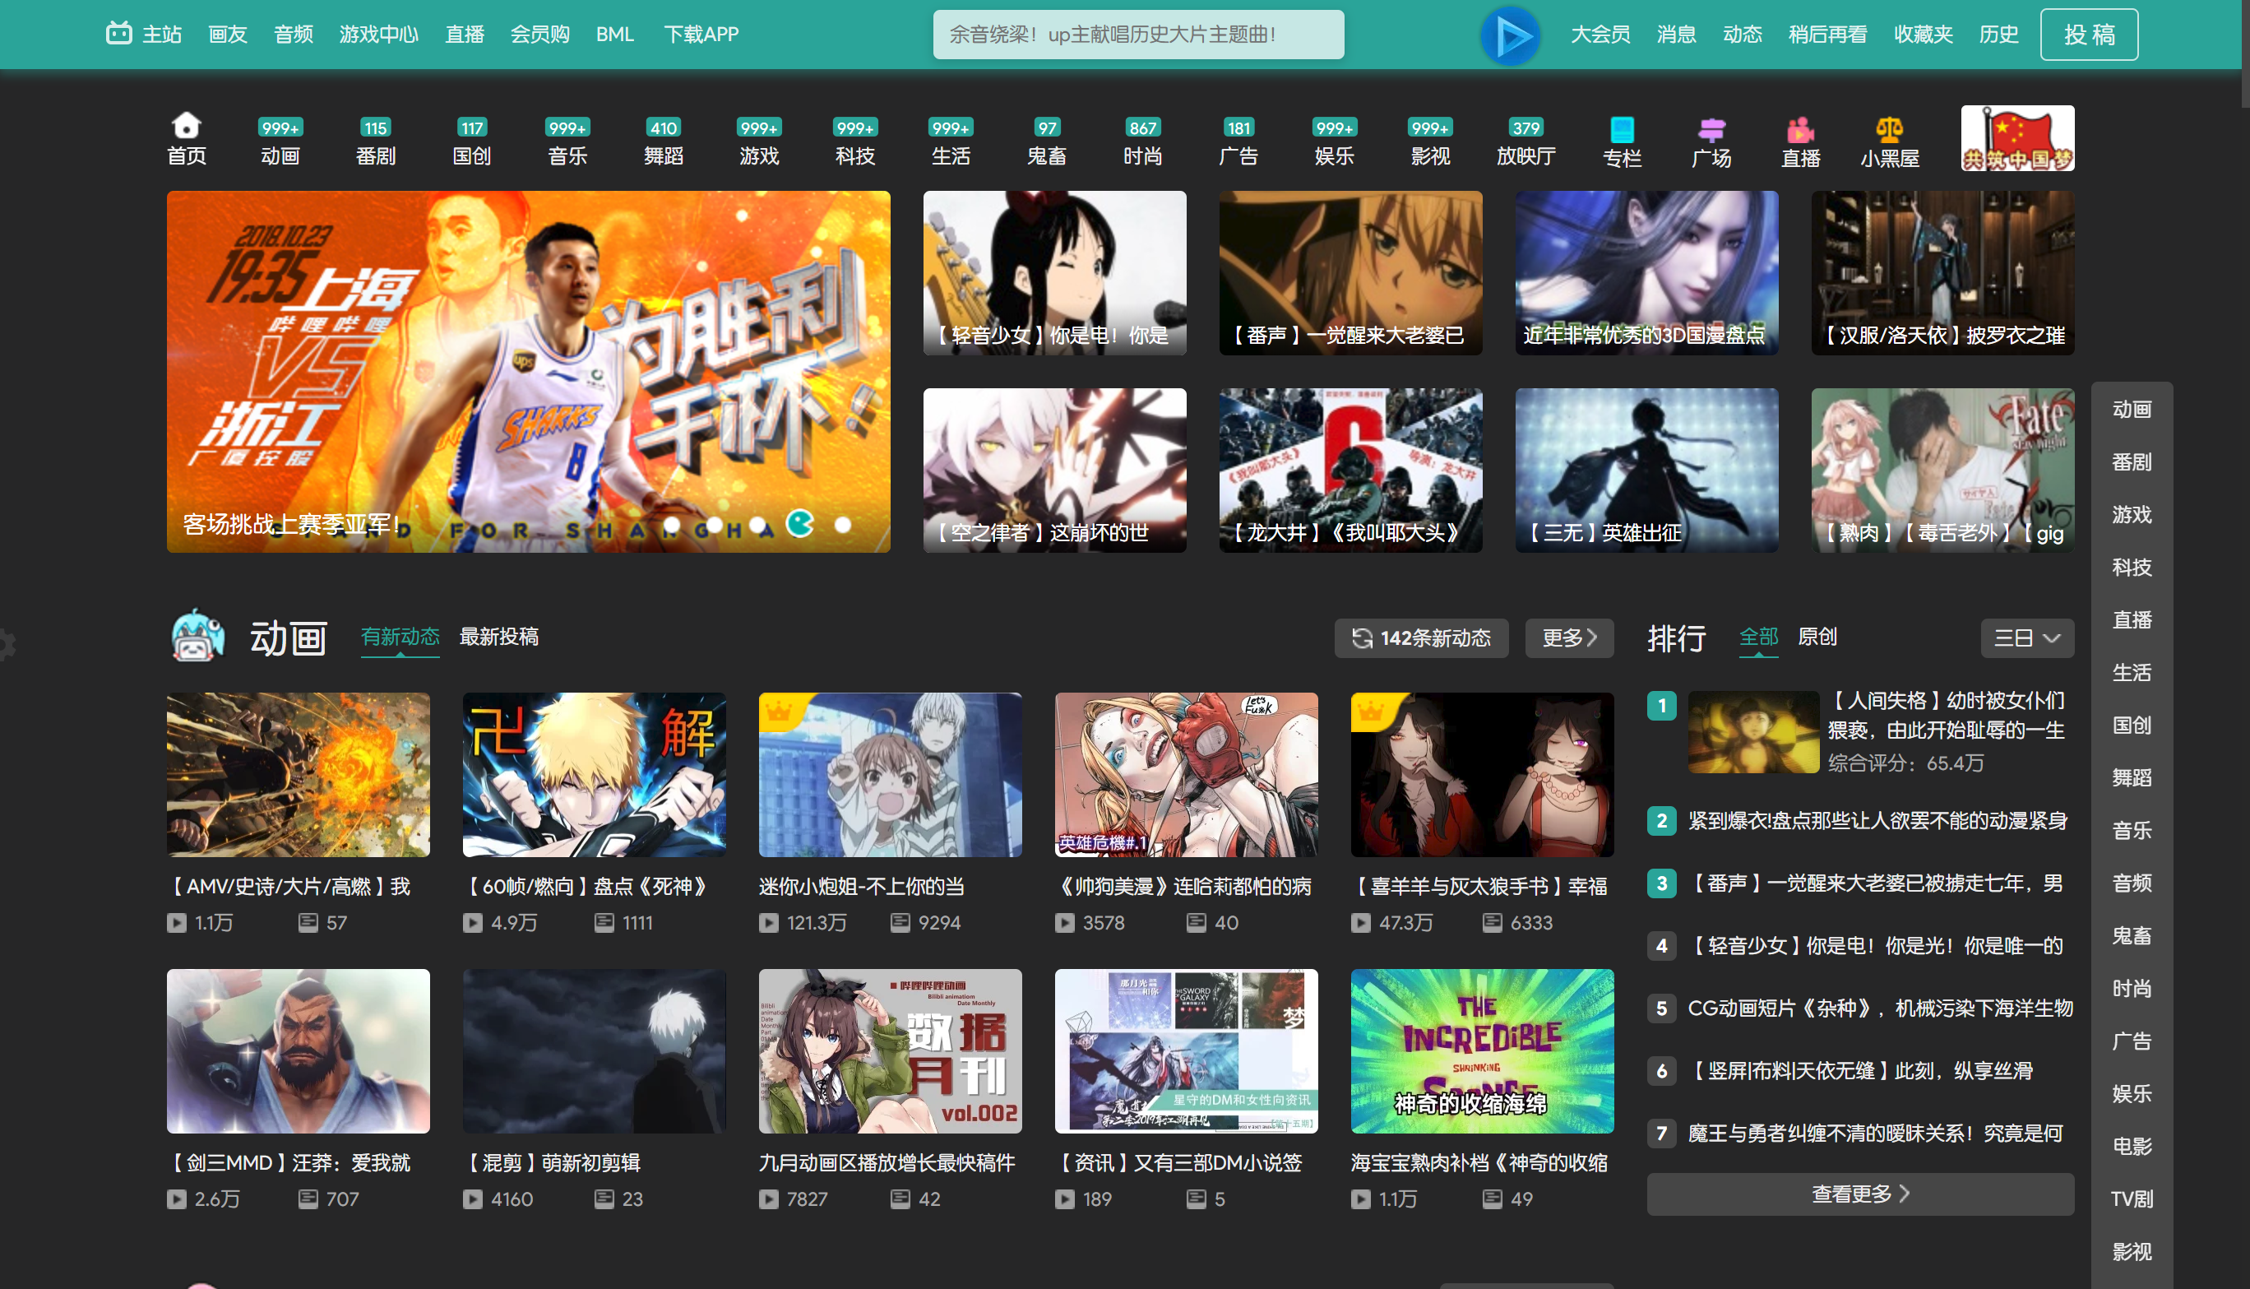Click 更多 to see more animations

pyautogui.click(x=1569, y=638)
